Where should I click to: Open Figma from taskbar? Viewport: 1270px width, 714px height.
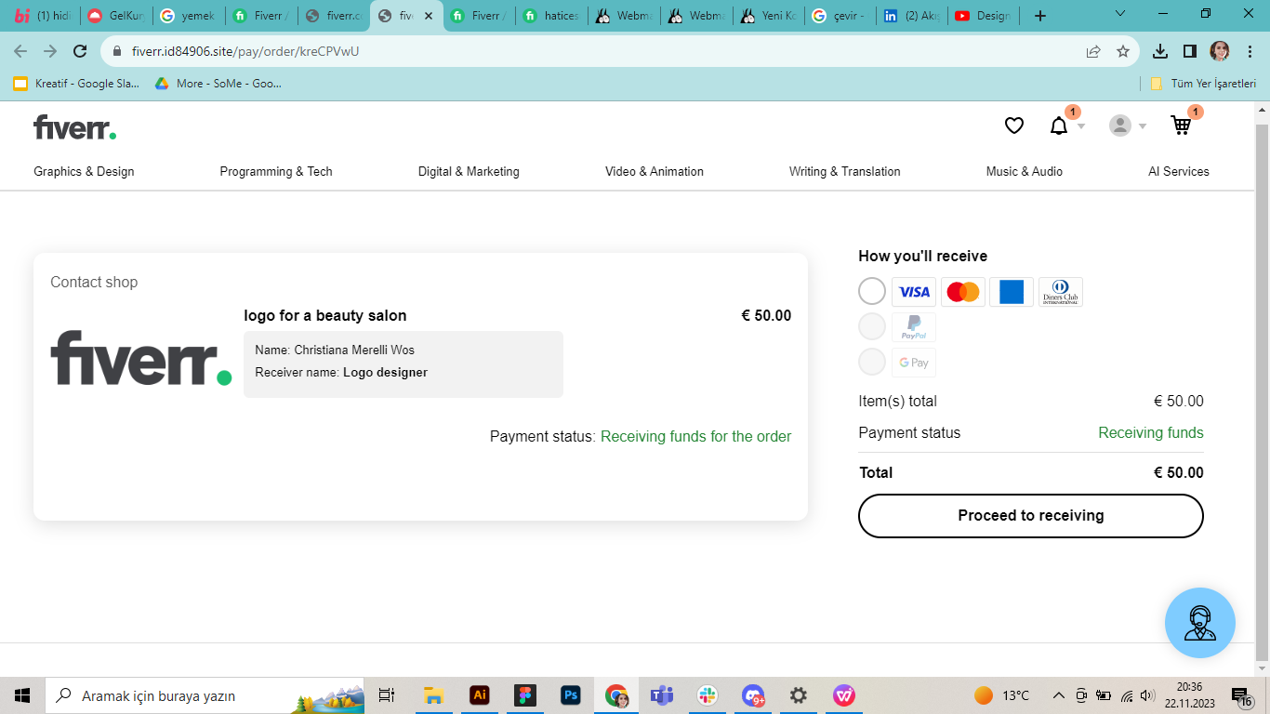pyautogui.click(x=525, y=695)
